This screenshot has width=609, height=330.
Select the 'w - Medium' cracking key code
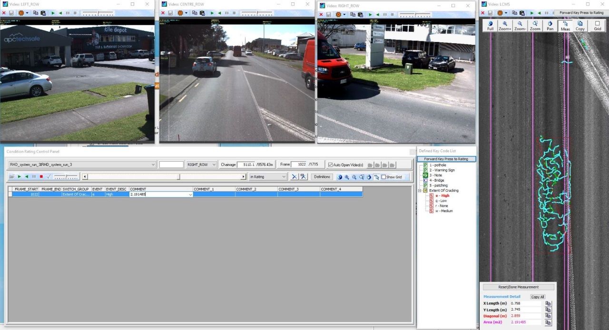coord(444,211)
